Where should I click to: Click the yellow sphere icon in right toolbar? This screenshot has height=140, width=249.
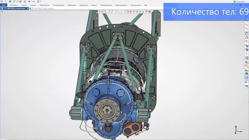[x=246, y=66]
